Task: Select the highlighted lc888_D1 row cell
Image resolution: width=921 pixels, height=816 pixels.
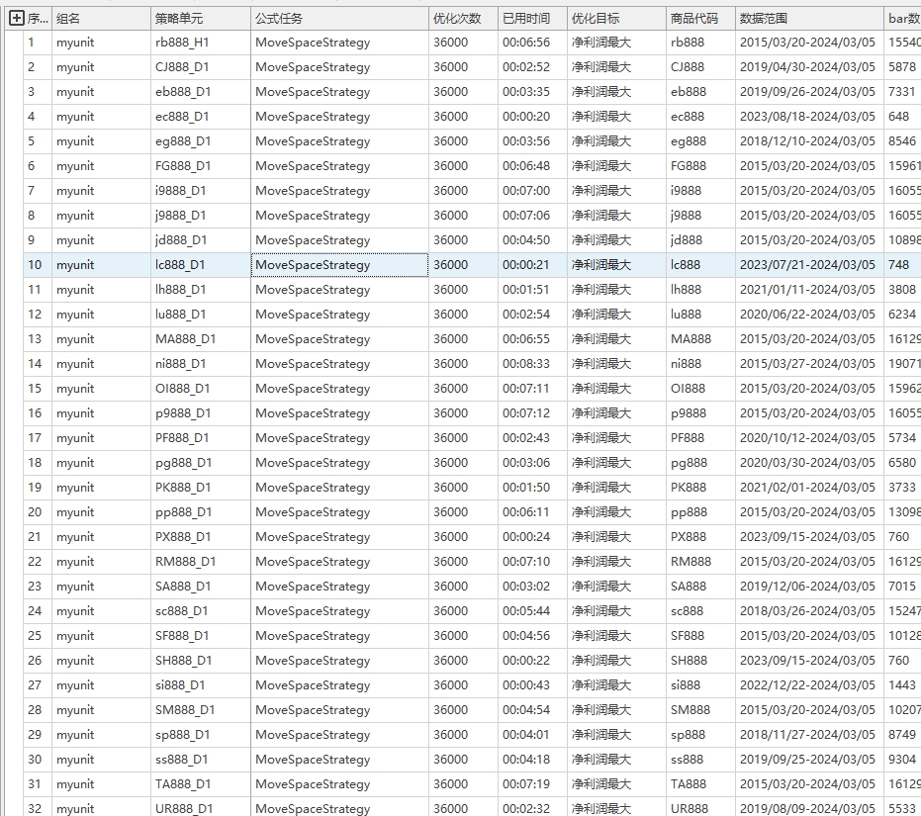Action: [181, 265]
